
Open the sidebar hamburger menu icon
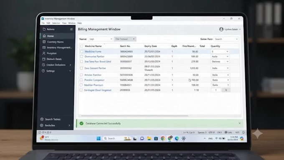[71, 29]
